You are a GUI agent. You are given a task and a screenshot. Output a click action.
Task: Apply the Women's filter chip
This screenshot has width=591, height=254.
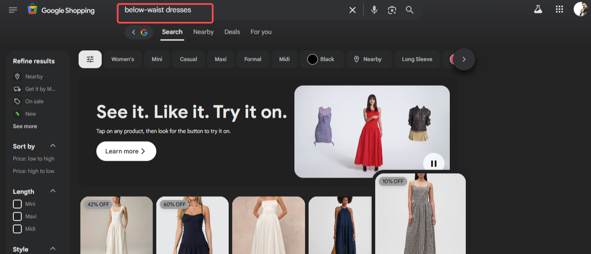pos(123,59)
